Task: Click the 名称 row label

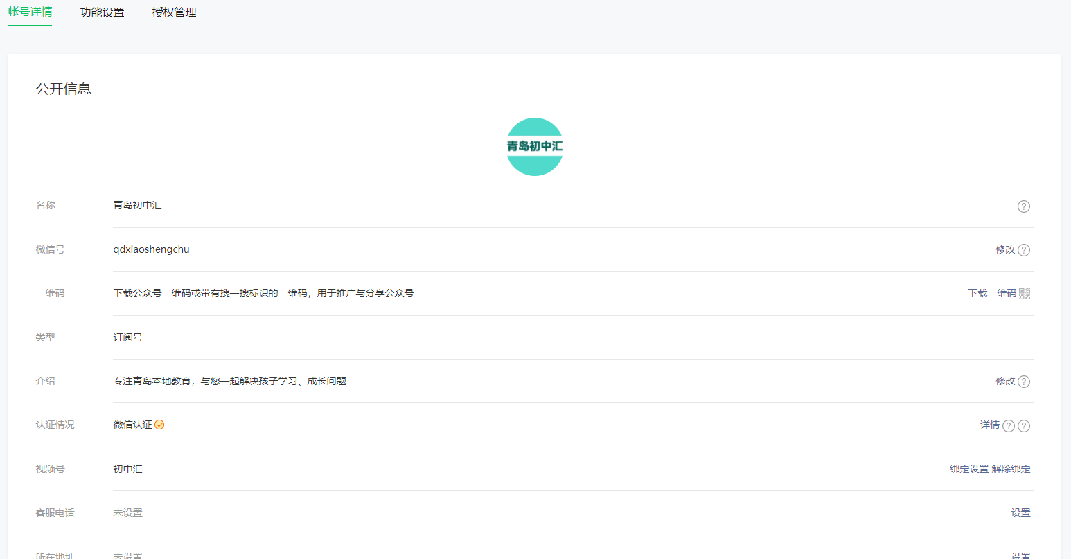Action: click(45, 205)
